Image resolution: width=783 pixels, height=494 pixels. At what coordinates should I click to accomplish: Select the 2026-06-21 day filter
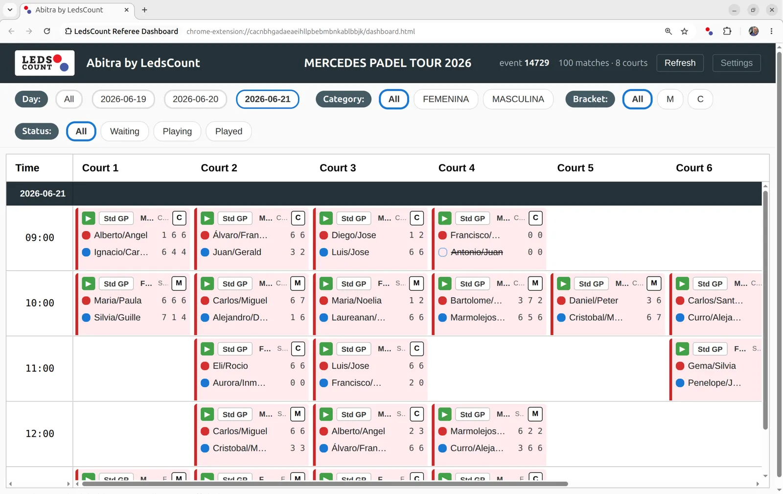(x=268, y=99)
